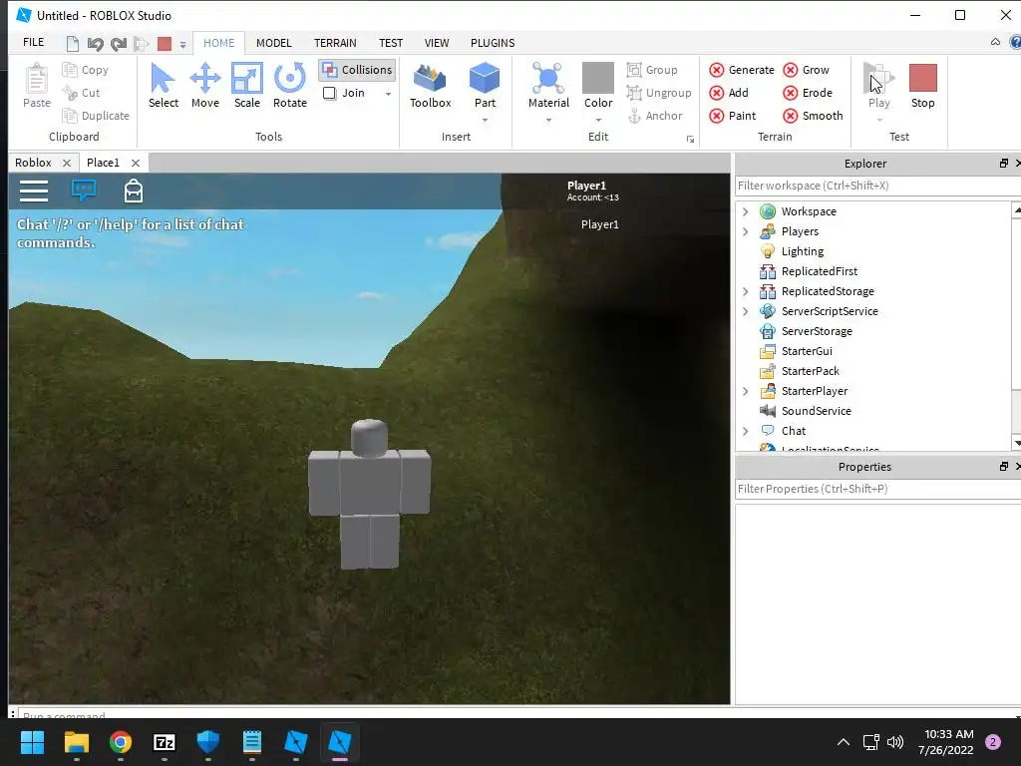1021x766 pixels.
Task: Click the Stop test button
Action: [x=922, y=86]
